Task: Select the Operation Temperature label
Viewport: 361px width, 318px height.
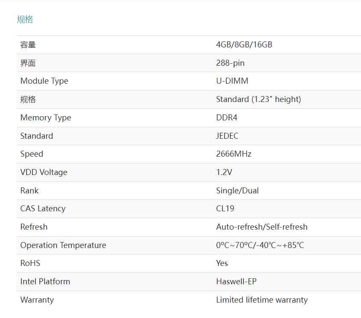Action: pyautogui.click(x=63, y=245)
